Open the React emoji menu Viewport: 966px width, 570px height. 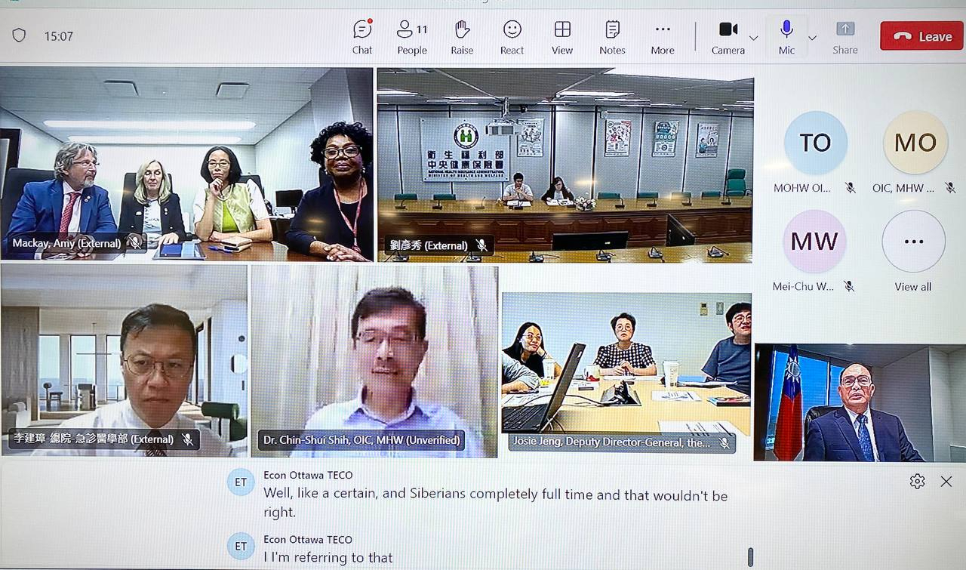tap(512, 36)
